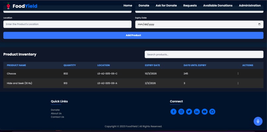This screenshot has width=267, height=132.
Task: Open the Donate nav item
Action: coord(144,5)
